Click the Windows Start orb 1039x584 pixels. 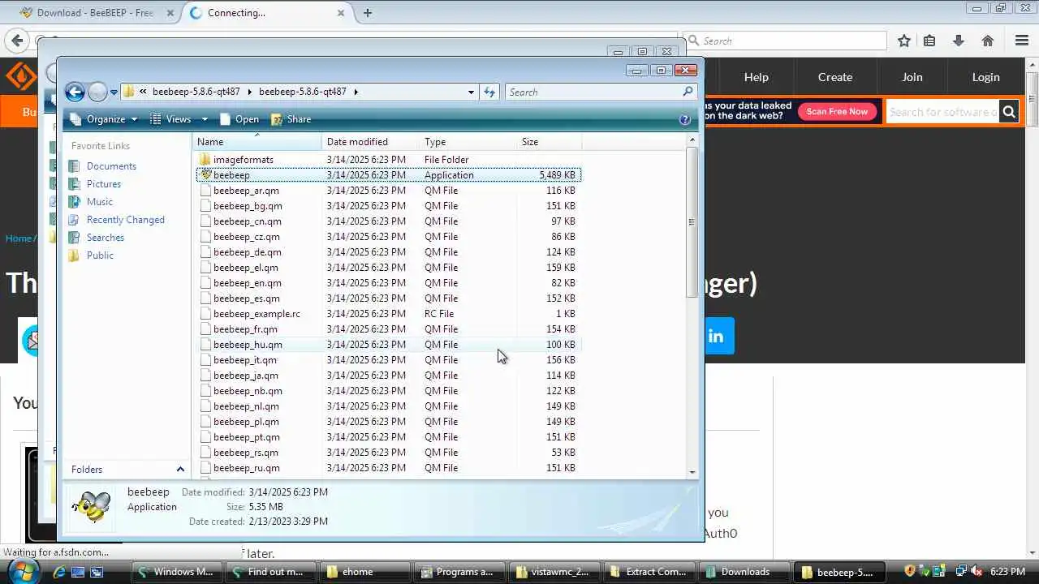22,570
